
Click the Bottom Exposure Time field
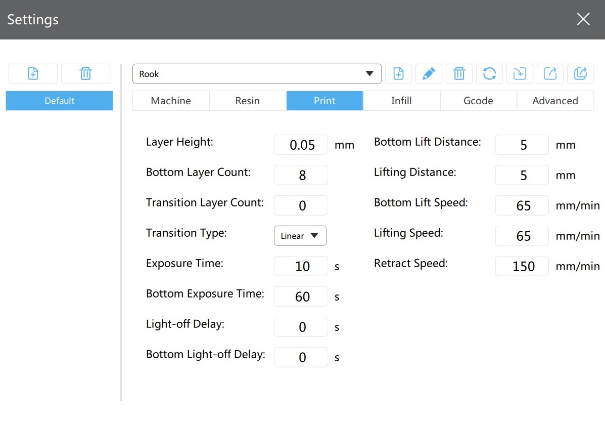(x=301, y=297)
